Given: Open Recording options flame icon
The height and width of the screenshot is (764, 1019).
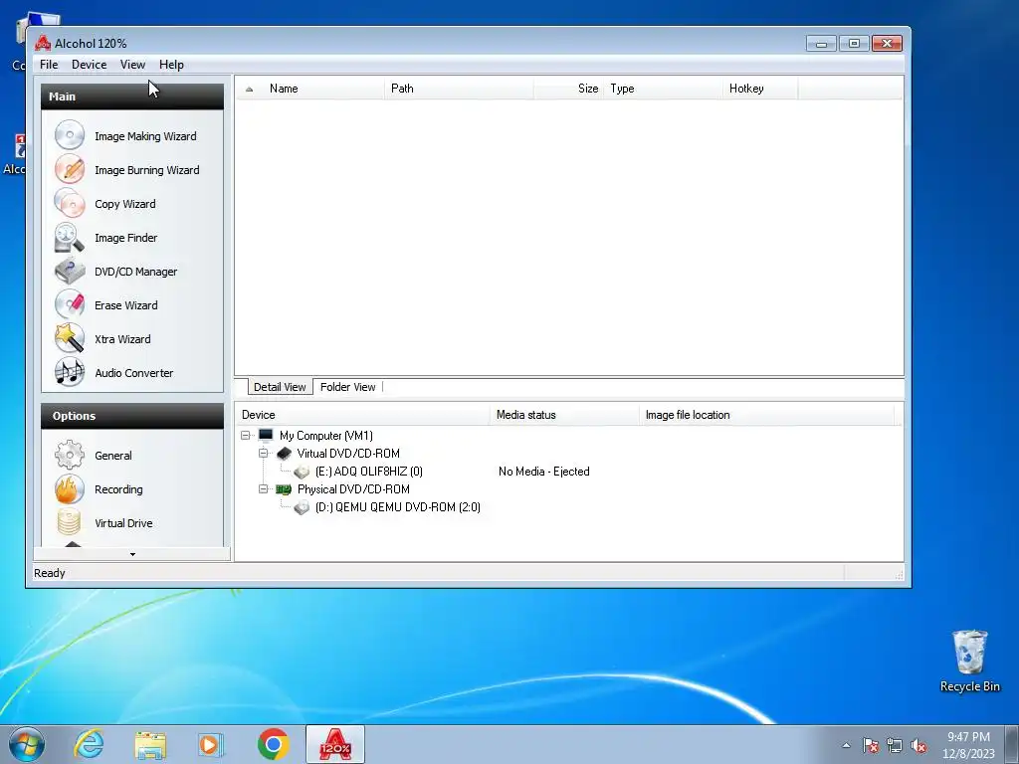Looking at the screenshot, I should tap(70, 488).
